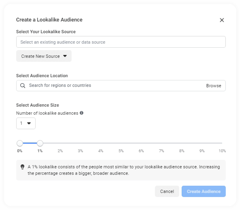Click the magnifying glass search icon

(23, 86)
